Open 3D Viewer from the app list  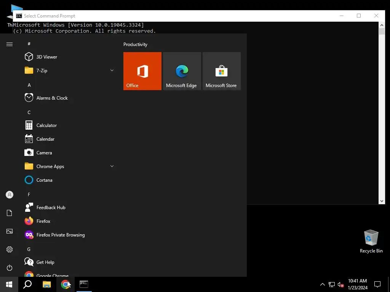point(70,57)
